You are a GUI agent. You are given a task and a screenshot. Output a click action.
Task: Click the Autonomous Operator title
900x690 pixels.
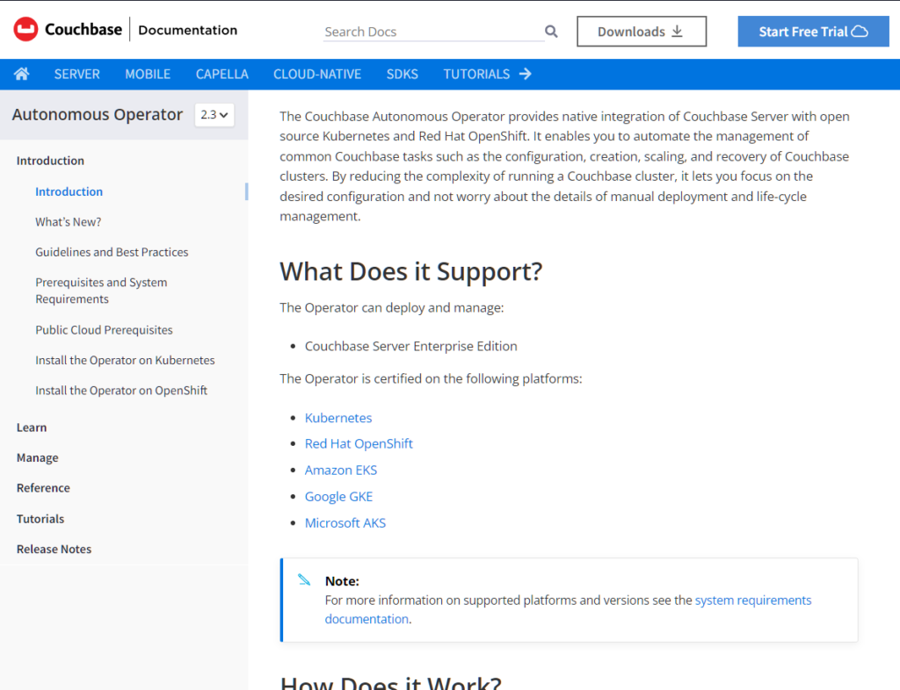pos(97,115)
